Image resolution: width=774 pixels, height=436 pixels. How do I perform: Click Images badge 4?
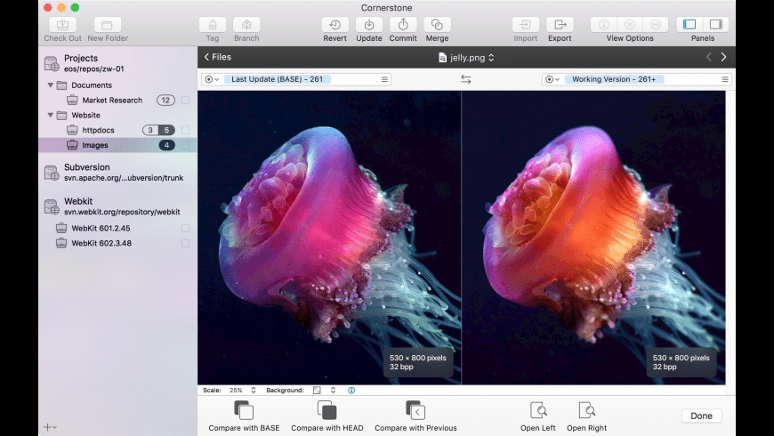(166, 145)
